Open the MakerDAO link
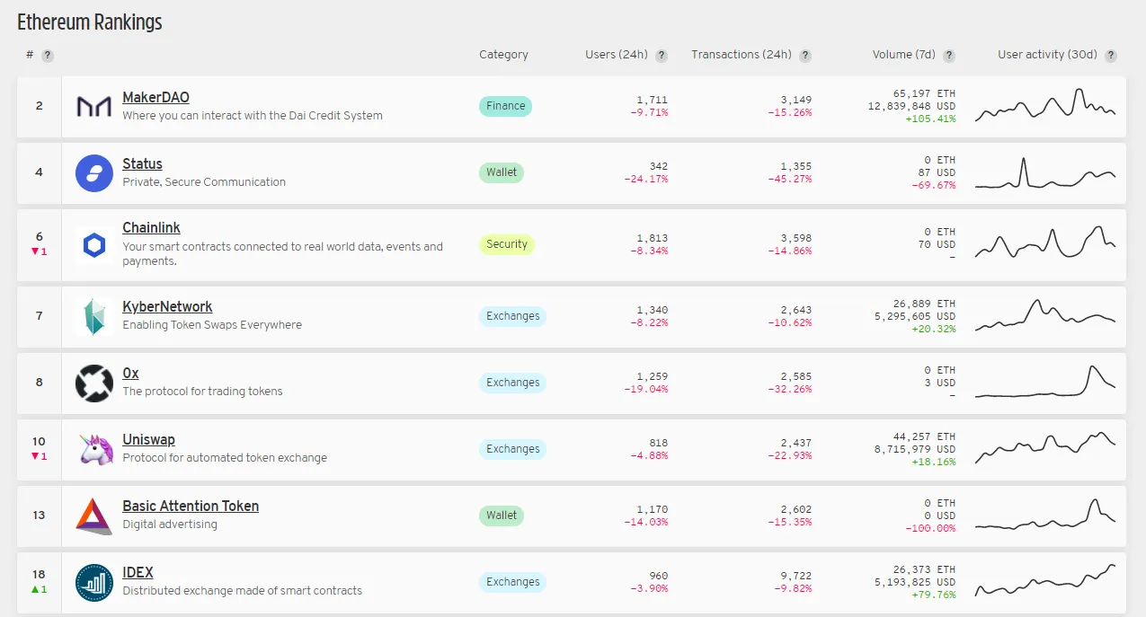Image resolution: width=1146 pixels, height=617 pixels. tap(155, 98)
